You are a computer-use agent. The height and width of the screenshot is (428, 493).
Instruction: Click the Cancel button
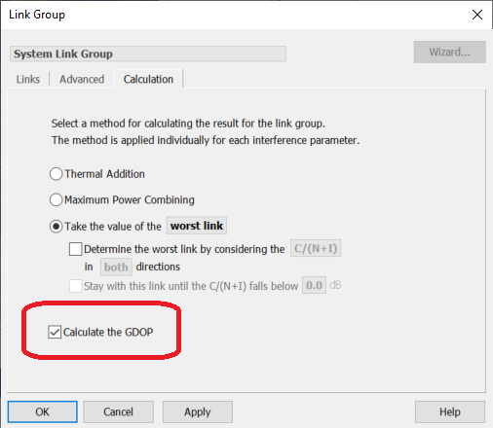coord(118,411)
